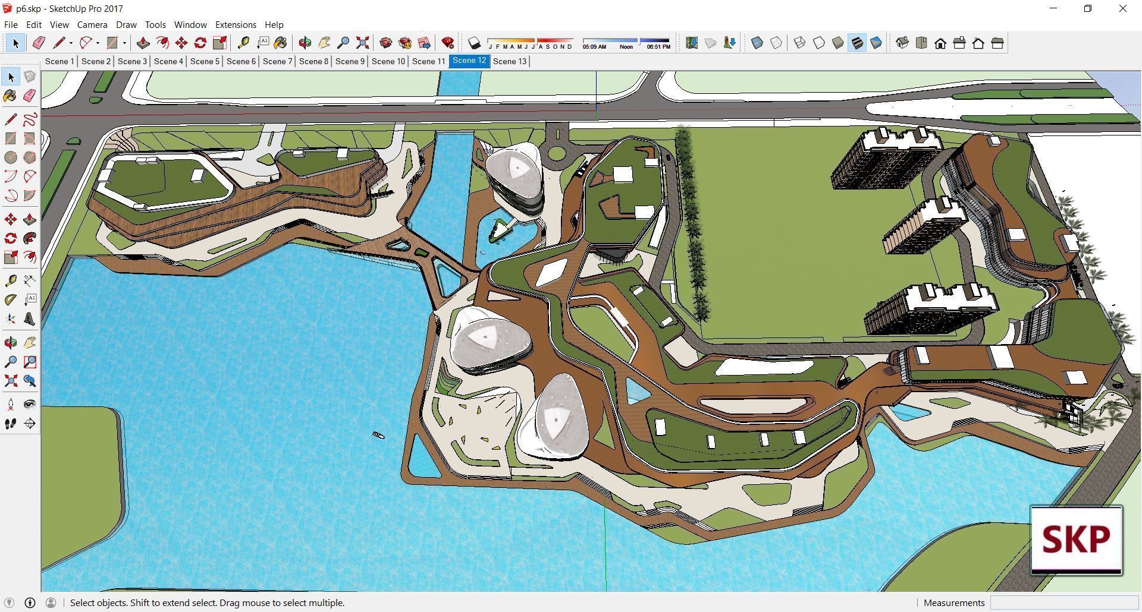Viewport: 1142px width, 612px height.
Task: Choose the Rotated Rectangle tool
Action: click(x=30, y=138)
